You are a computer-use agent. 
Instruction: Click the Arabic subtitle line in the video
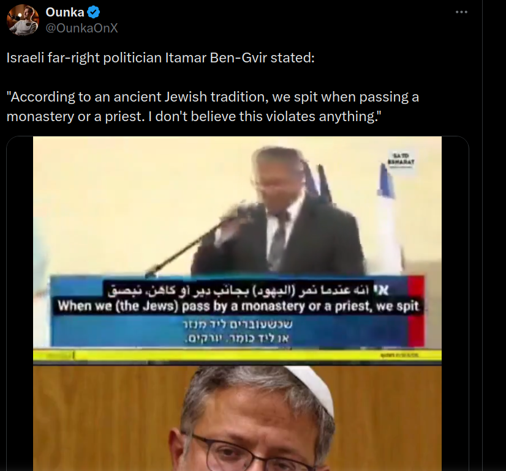tap(248, 291)
